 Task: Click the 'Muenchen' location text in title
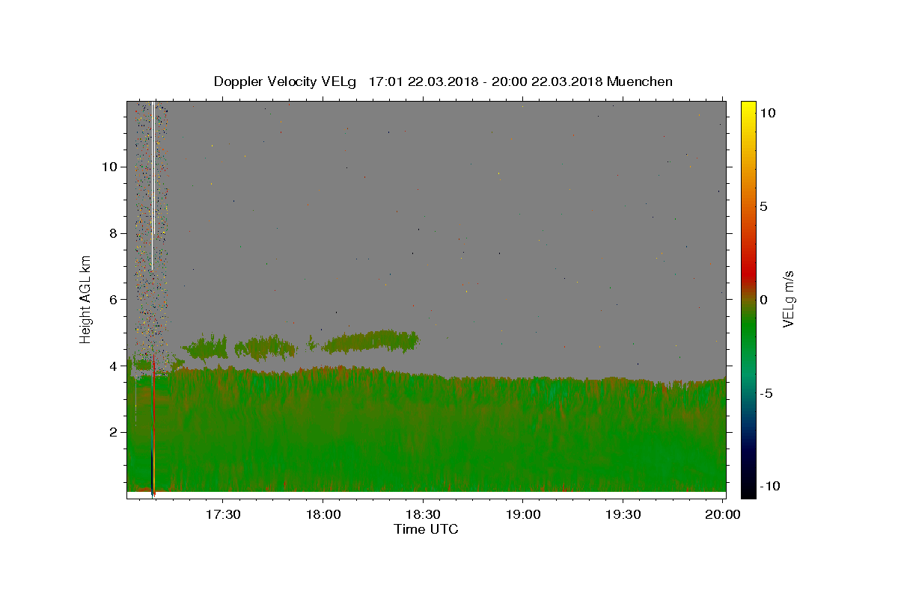(x=640, y=81)
